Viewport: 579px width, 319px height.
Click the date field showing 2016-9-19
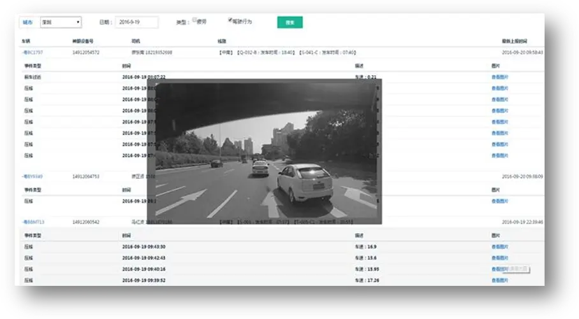tap(136, 22)
